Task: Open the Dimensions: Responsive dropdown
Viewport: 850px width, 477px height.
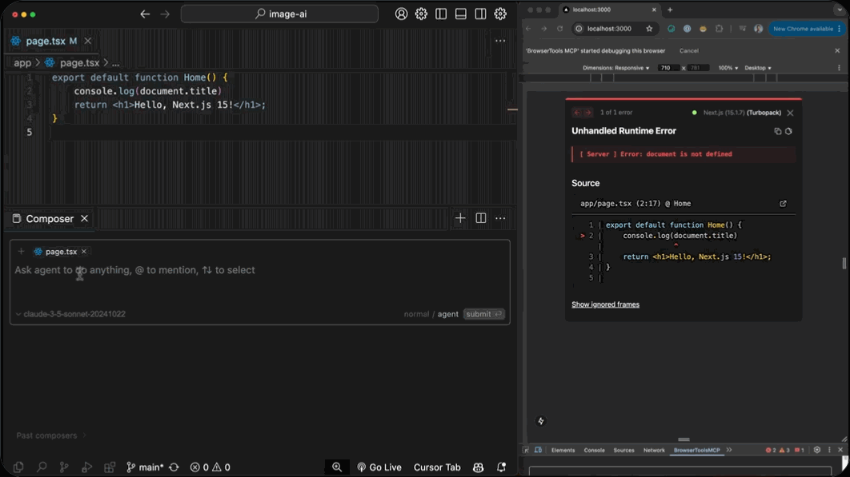Action: (616, 68)
